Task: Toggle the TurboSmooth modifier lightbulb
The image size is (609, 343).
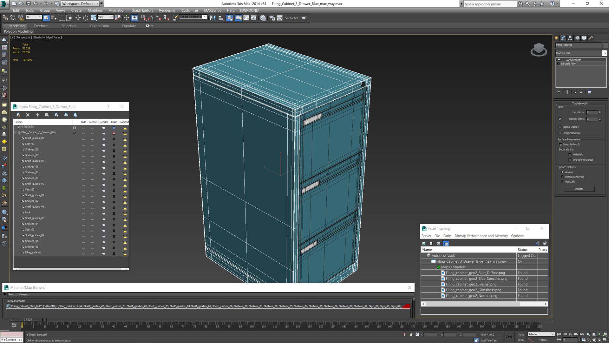Action: (x=559, y=60)
